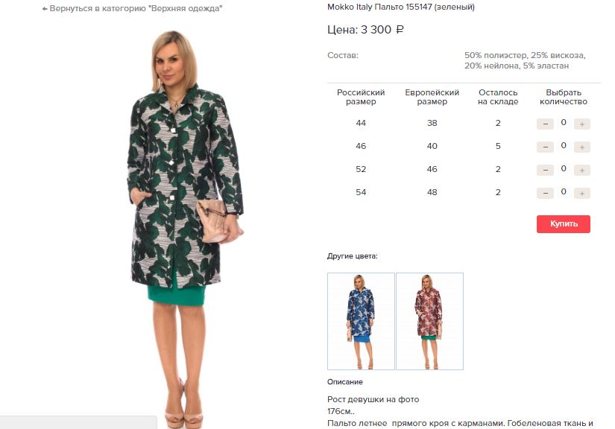
Task: Return to category Верхняя одежда link
Action: [132, 8]
